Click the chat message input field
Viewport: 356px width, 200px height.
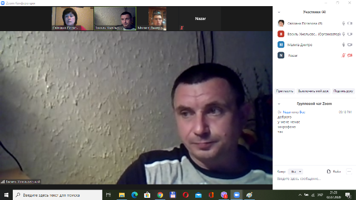314,179
